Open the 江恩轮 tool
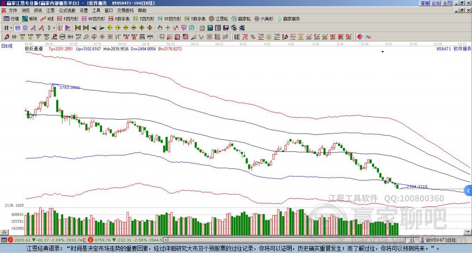The width and height of the screenshot is (472, 253). (218, 18)
